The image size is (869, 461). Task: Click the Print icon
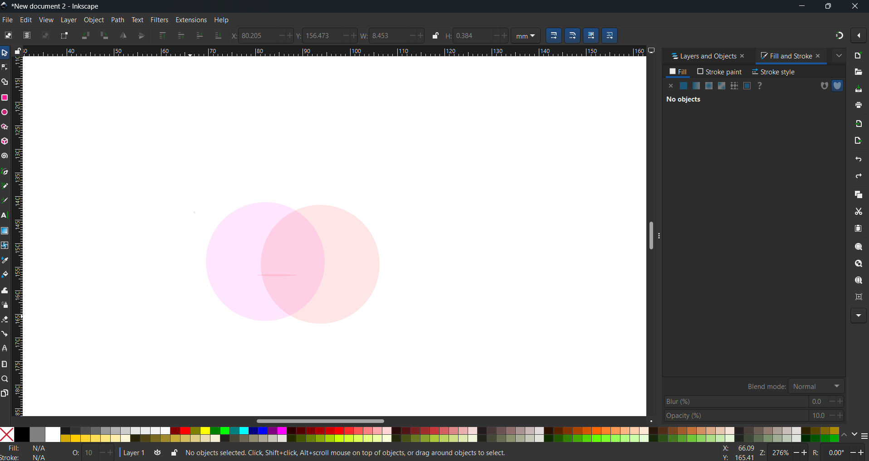click(x=858, y=105)
